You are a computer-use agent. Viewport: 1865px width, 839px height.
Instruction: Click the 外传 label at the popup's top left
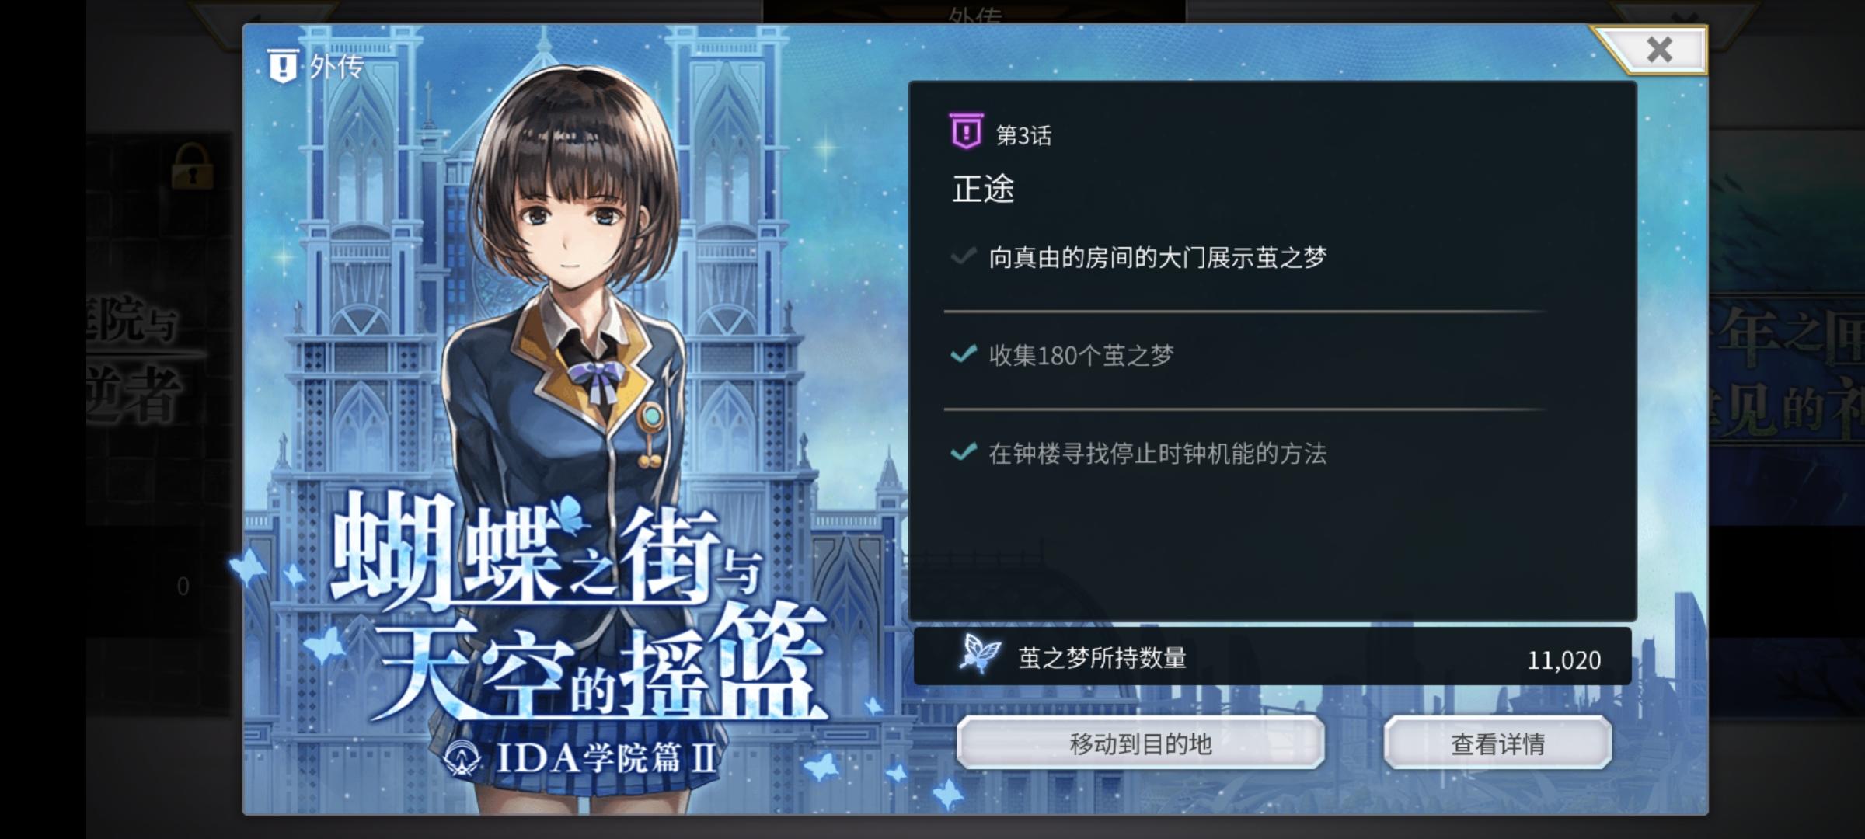click(336, 67)
